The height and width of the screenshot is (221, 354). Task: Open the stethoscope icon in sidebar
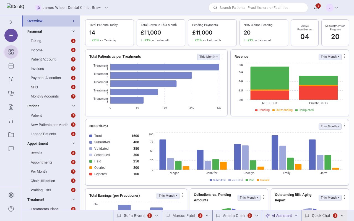[x=11, y=93]
